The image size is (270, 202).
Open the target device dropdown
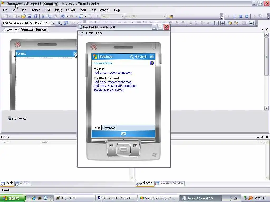pyautogui.click(x=53, y=23)
